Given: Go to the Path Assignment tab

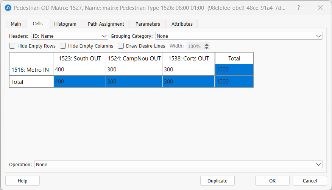Looking at the screenshot, I should tap(106, 24).
